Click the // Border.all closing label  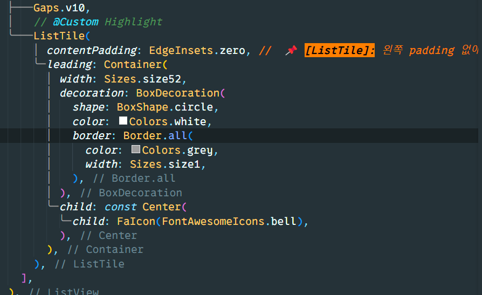point(134,179)
